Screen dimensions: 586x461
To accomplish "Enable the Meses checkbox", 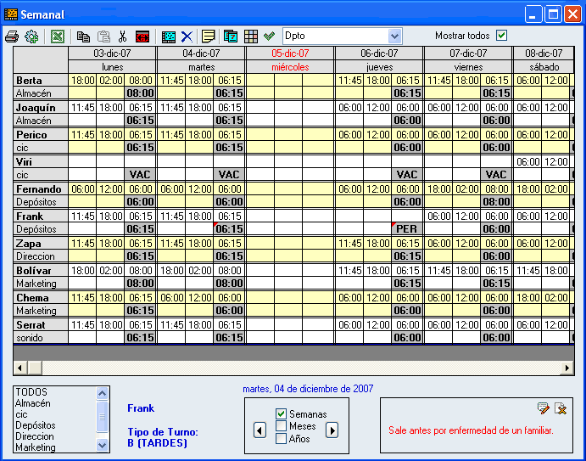I will point(282,426).
